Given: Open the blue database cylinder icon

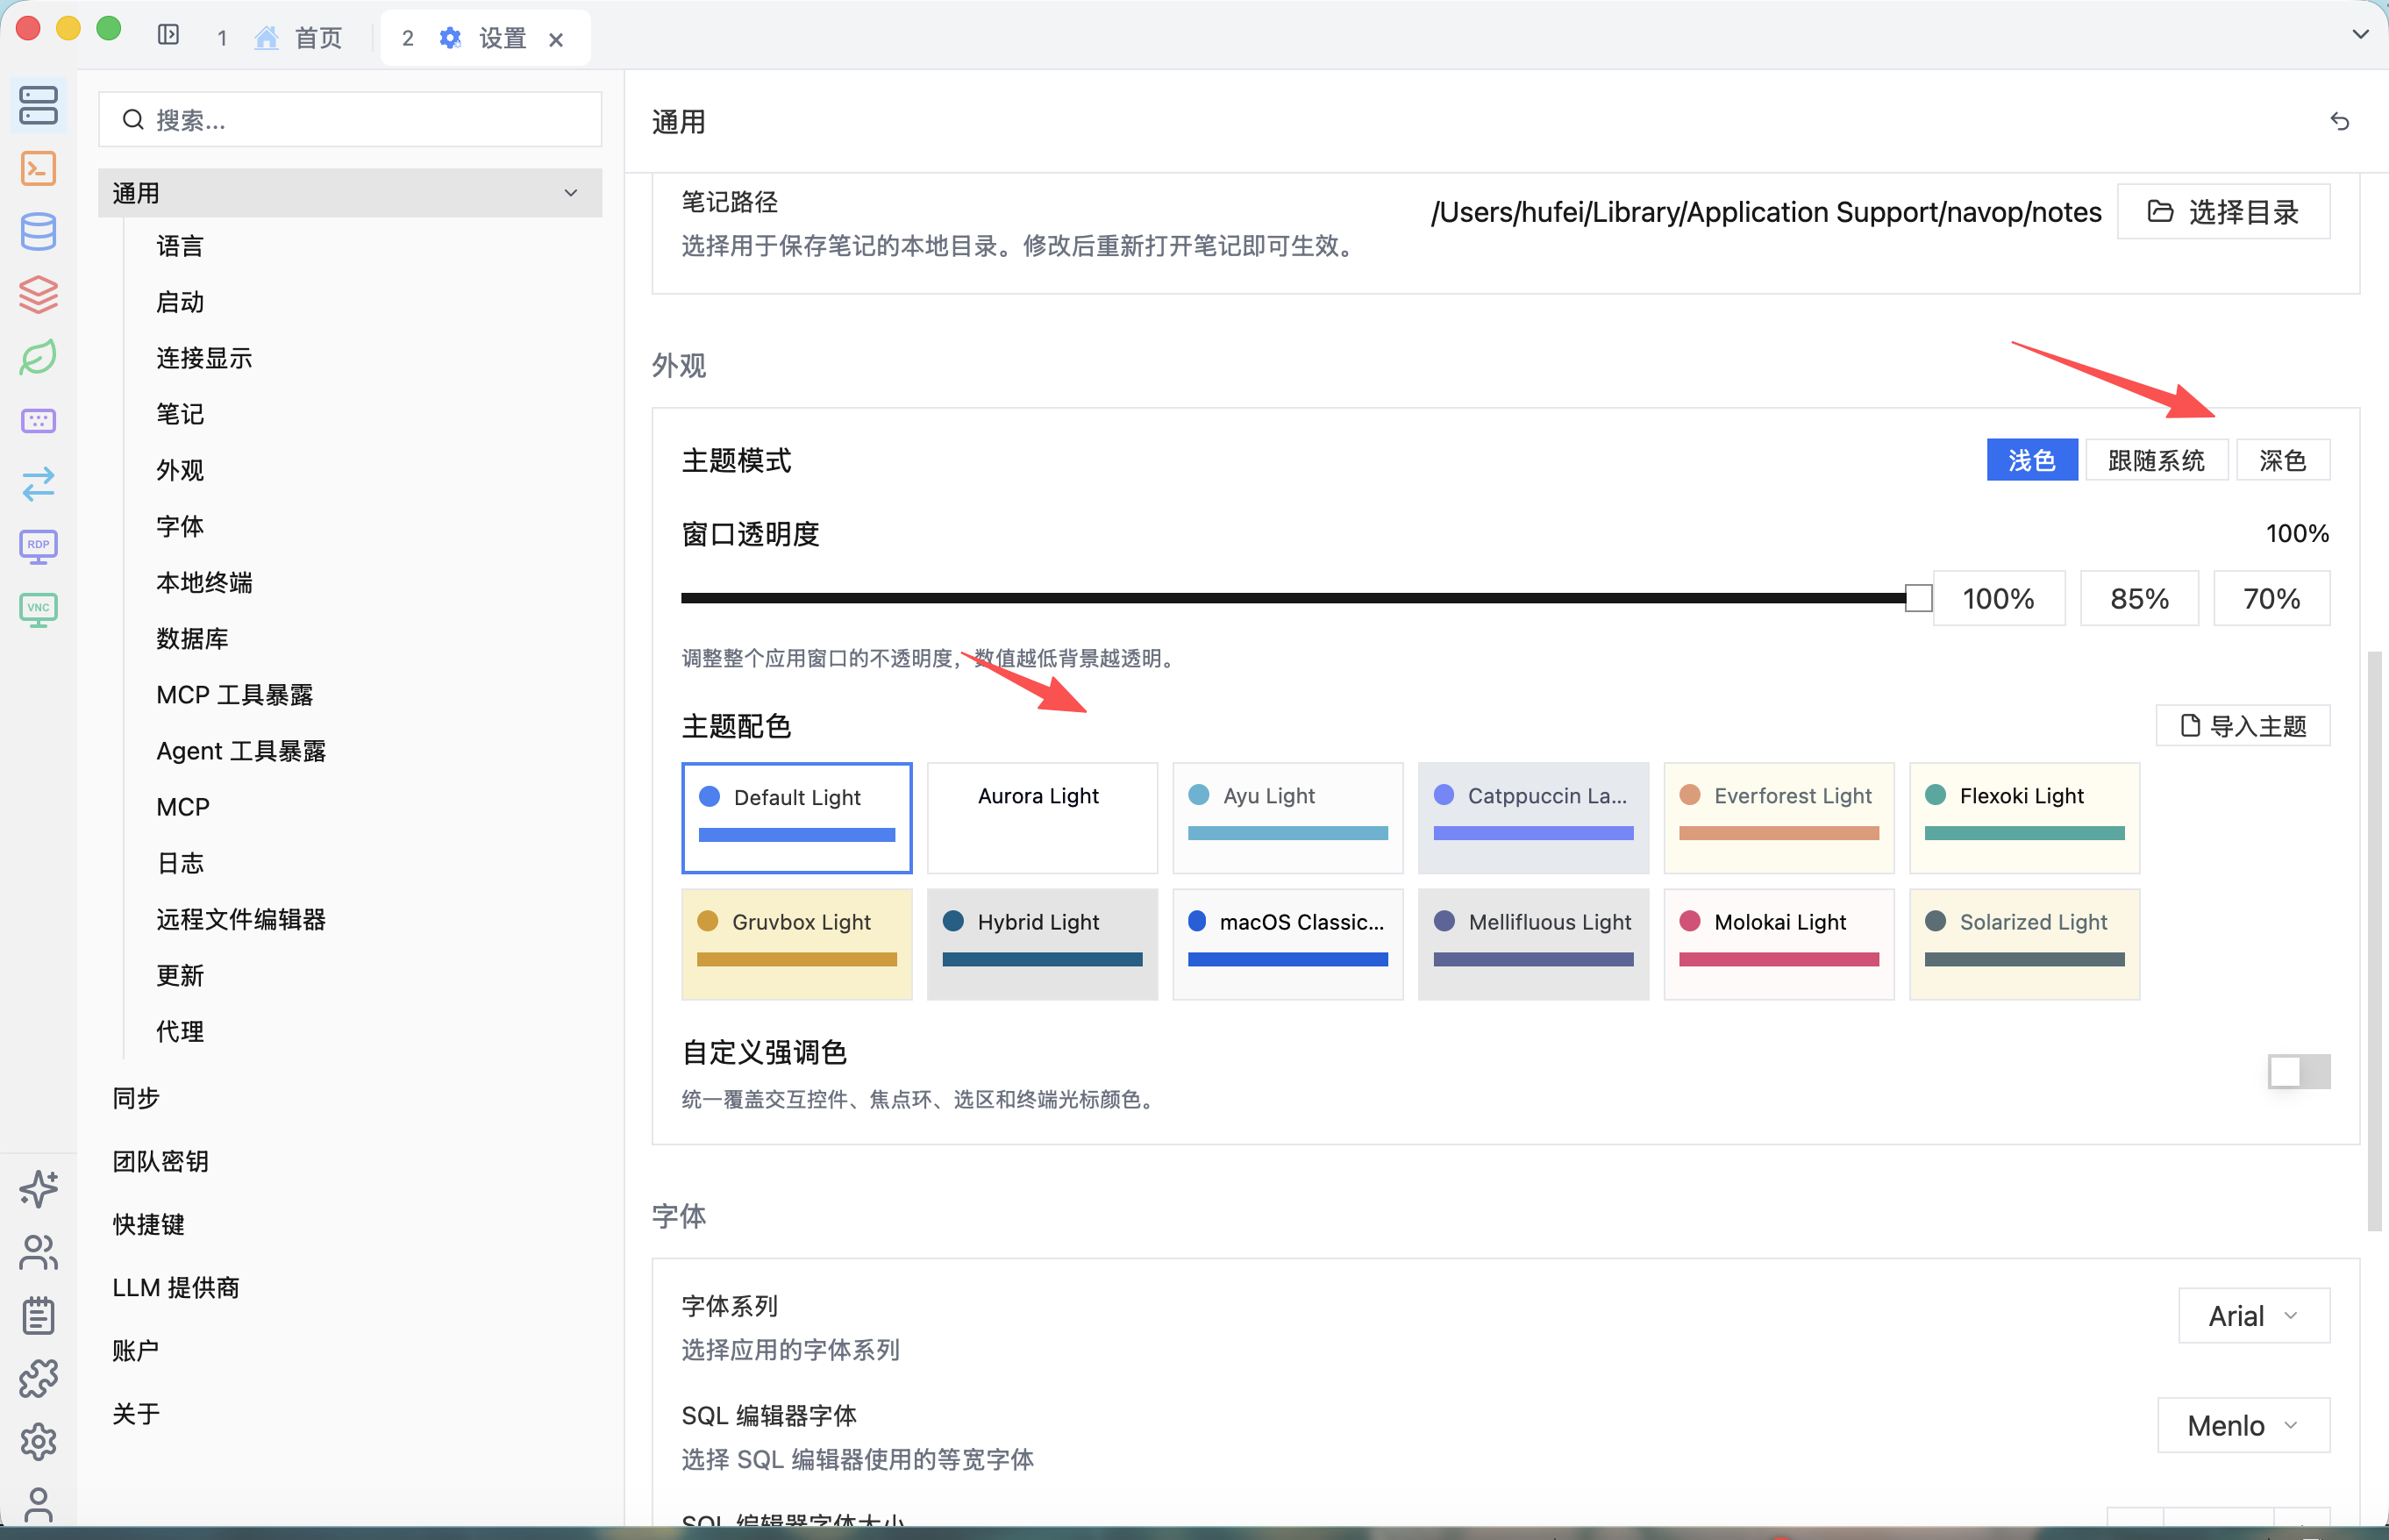Looking at the screenshot, I should pos(38,231).
